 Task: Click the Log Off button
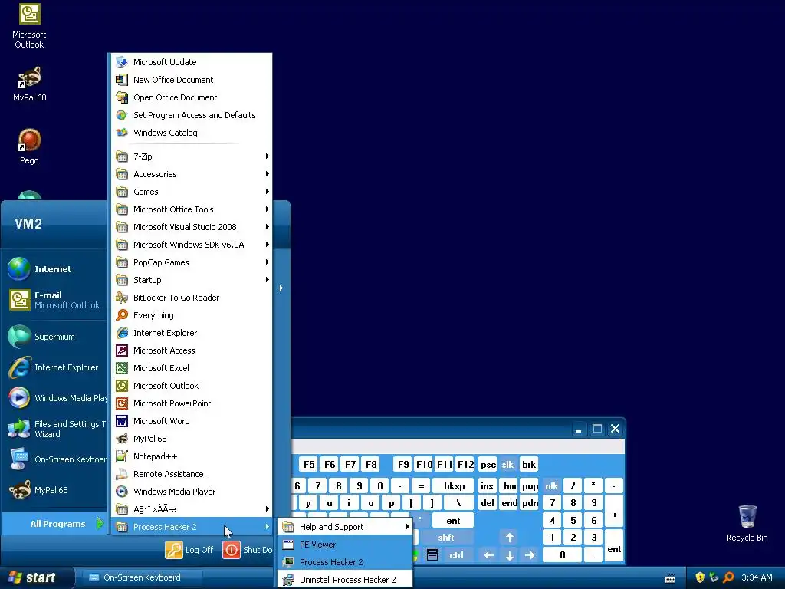(189, 550)
